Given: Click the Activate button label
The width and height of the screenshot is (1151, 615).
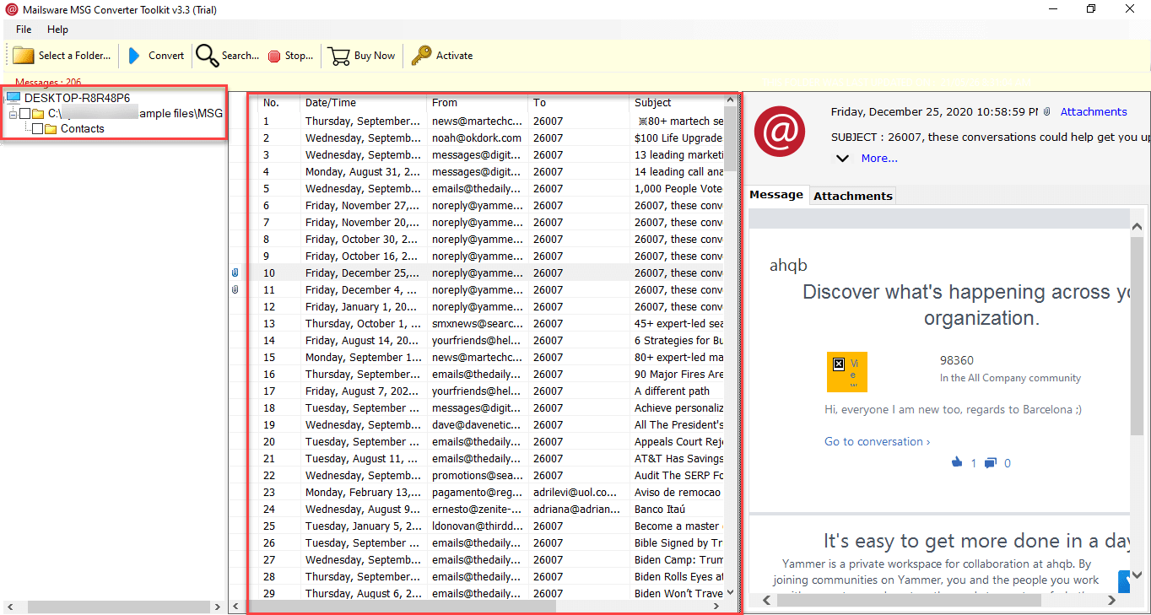Looking at the screenshot, I should point(454,56).
